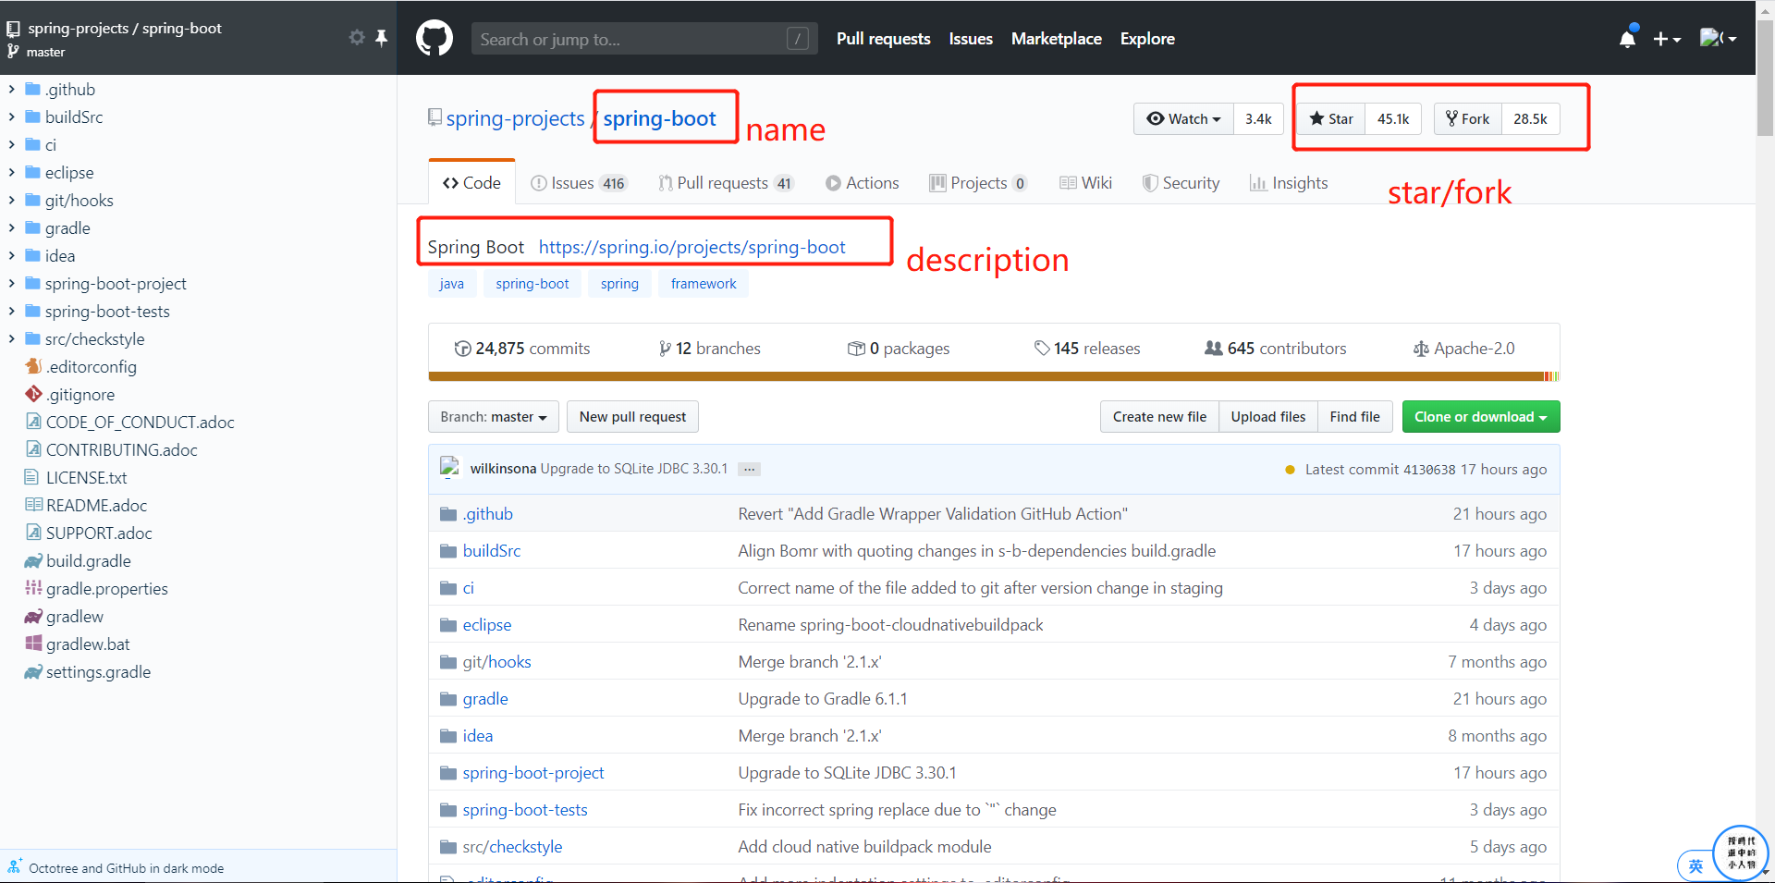Open the Clone or download dropdown

1481,417
